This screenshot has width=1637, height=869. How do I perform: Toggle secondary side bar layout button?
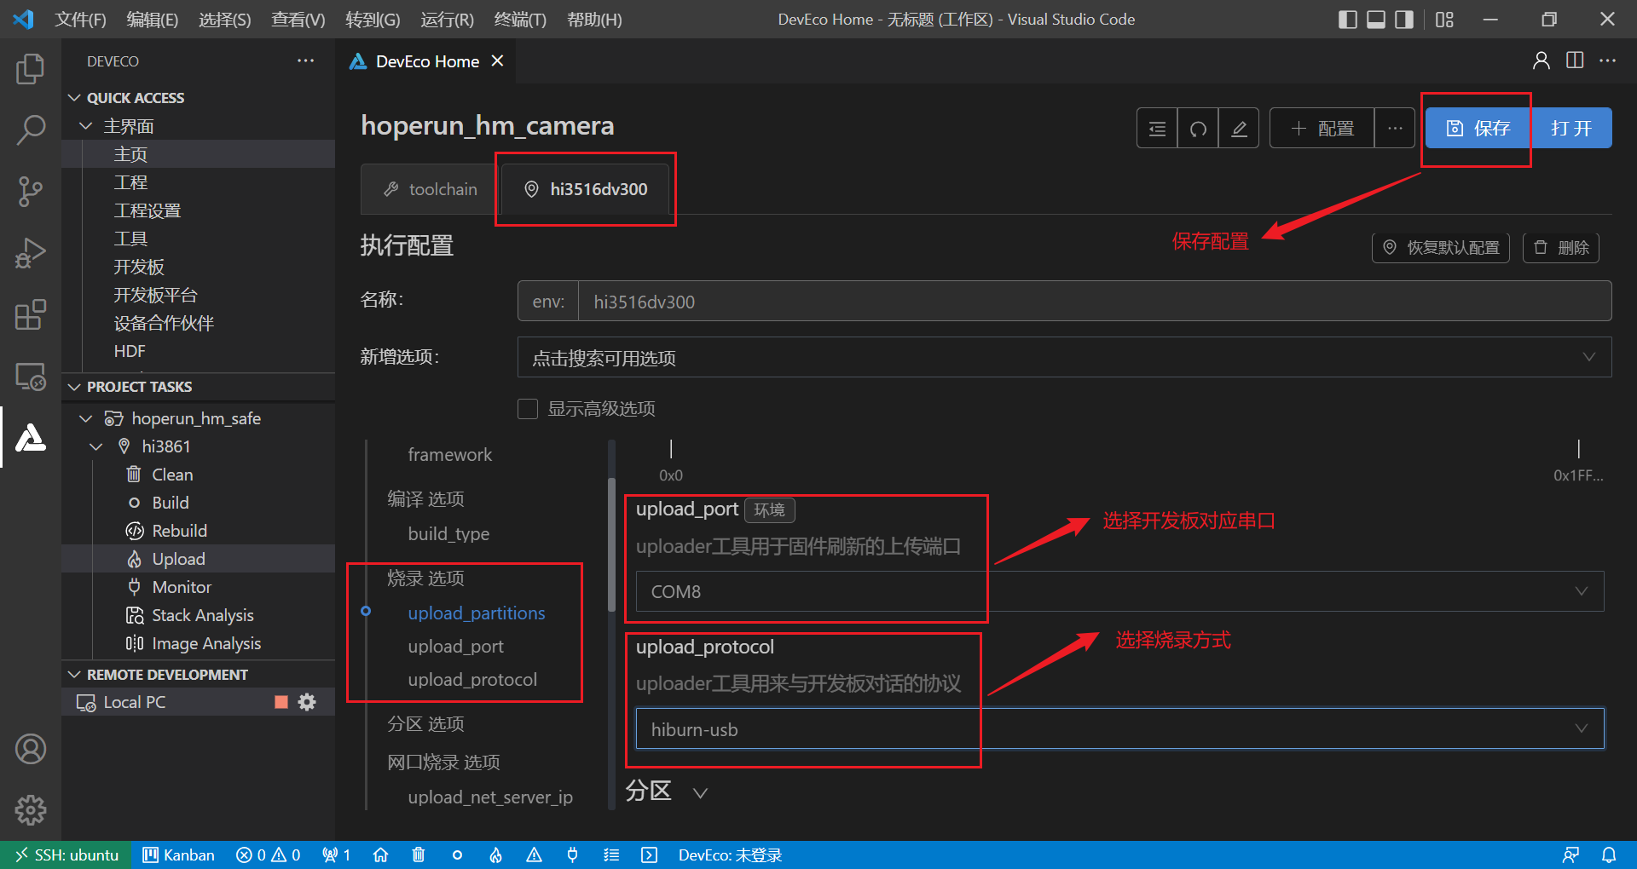1404,19
